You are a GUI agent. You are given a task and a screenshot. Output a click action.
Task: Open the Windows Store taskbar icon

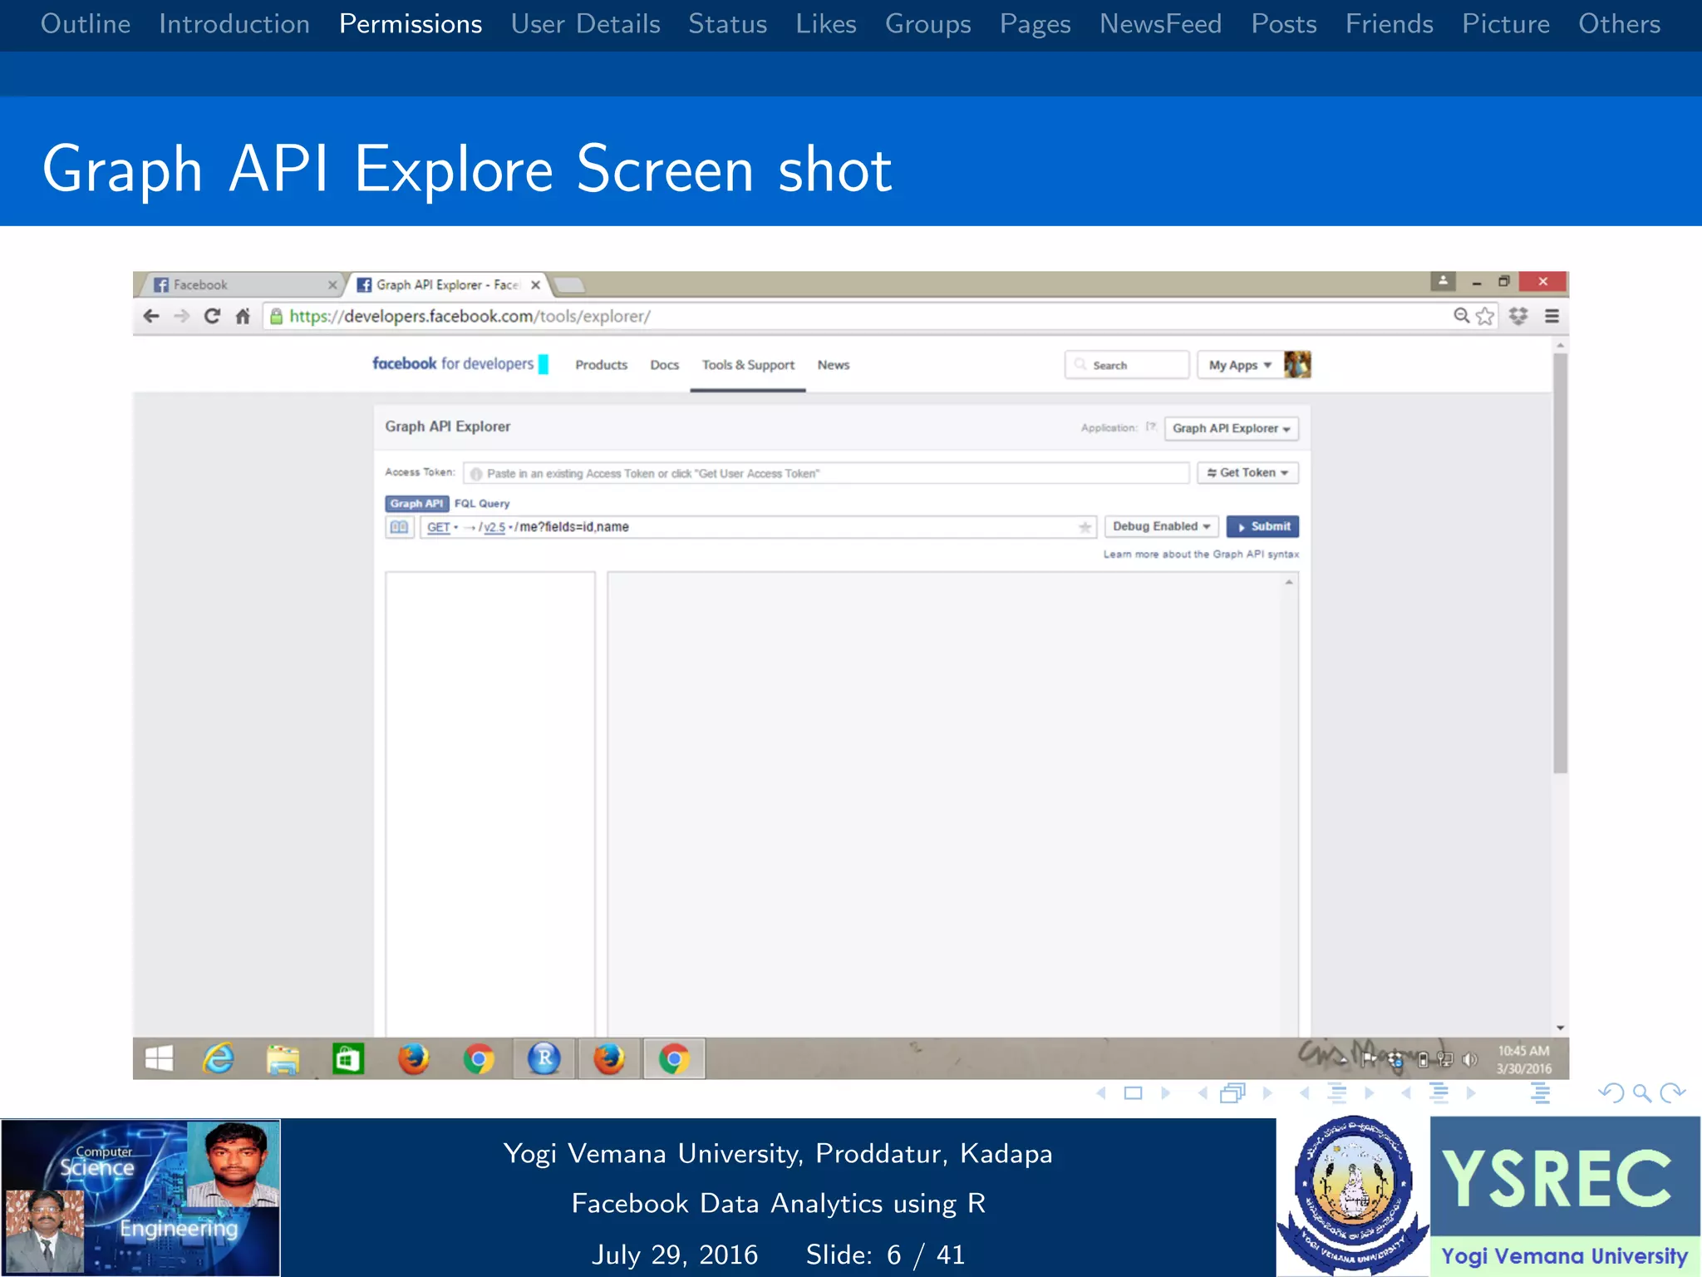pos(348,1058)
